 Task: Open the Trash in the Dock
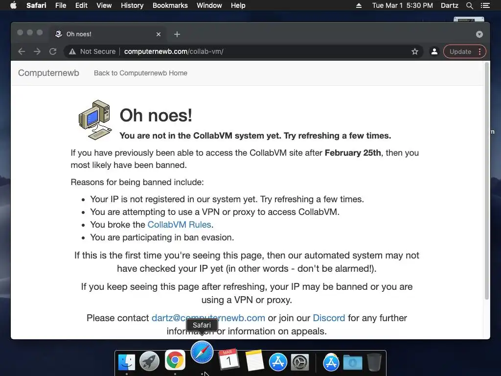pos(374,362)
